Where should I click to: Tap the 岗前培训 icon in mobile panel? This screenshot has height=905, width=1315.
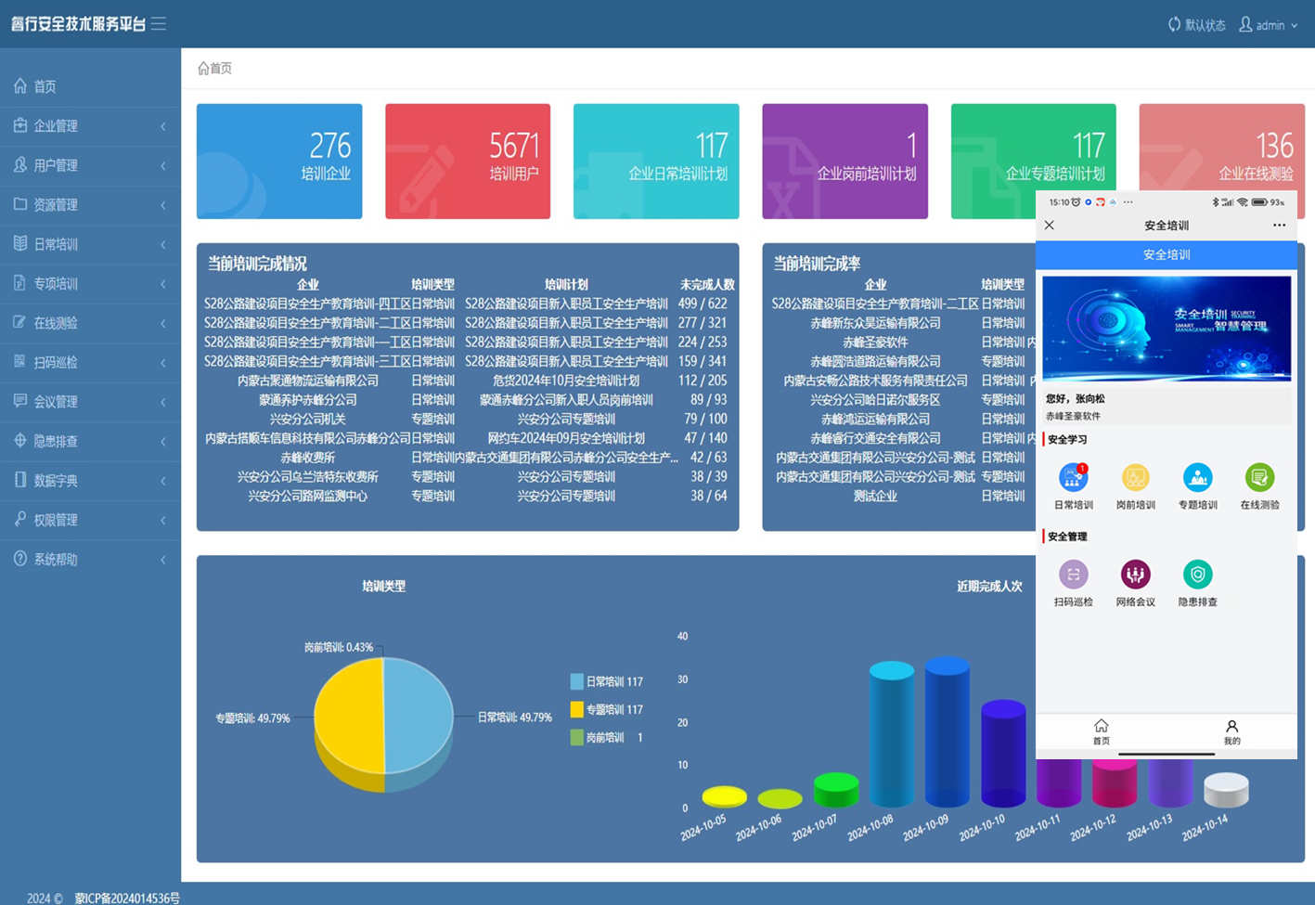[x=1135, y=478]
